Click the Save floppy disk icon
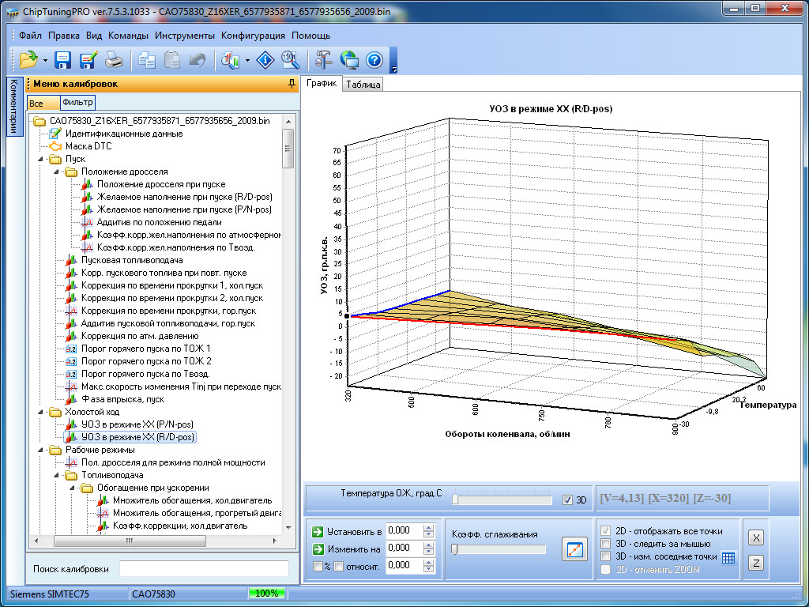Viewport: 809px width, 607px height. point(63,60)
